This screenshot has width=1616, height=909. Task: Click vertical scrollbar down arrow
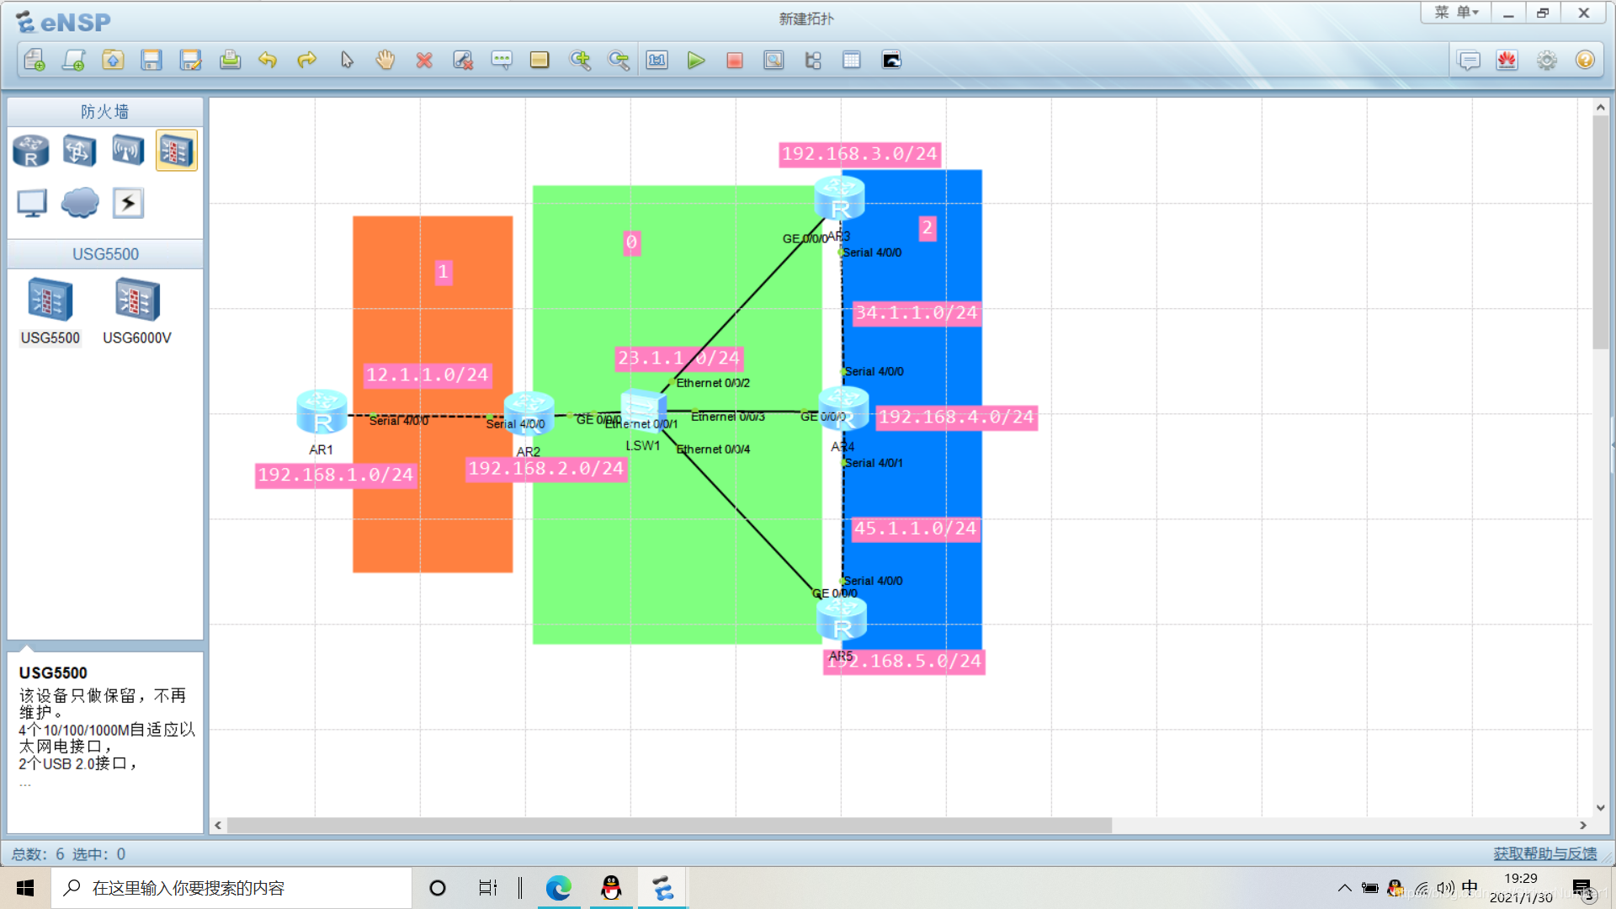click(1600, 807)
